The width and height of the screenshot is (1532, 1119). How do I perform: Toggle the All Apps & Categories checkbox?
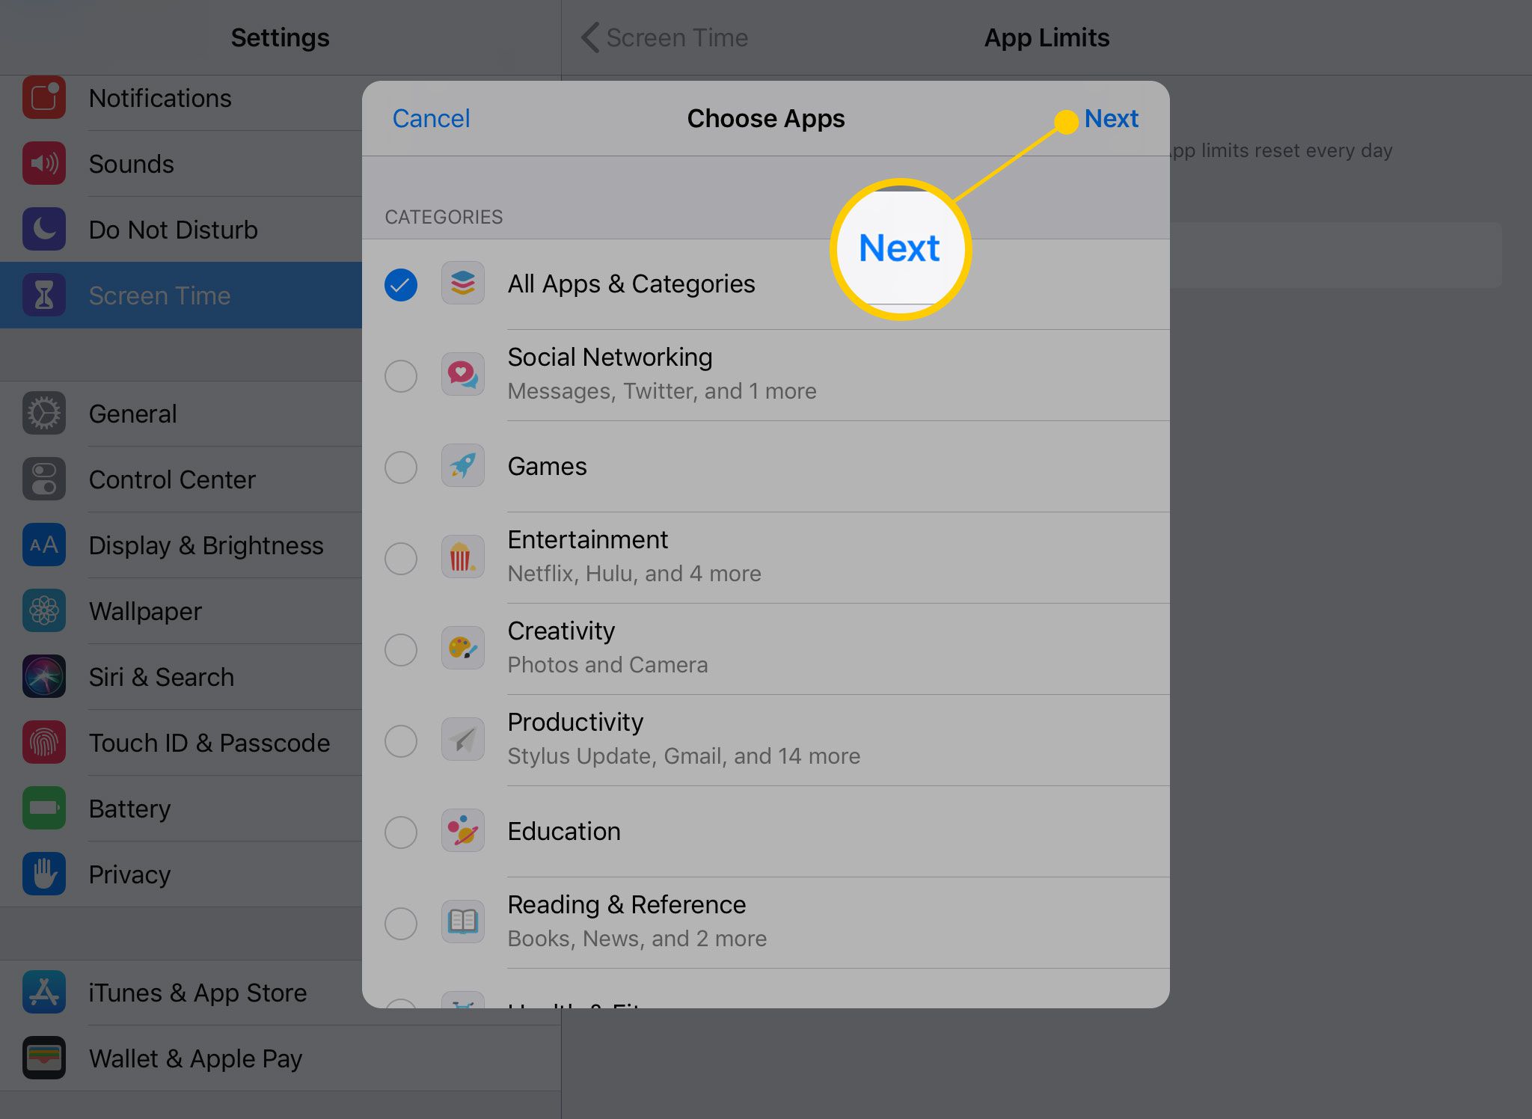click(401, 284)
